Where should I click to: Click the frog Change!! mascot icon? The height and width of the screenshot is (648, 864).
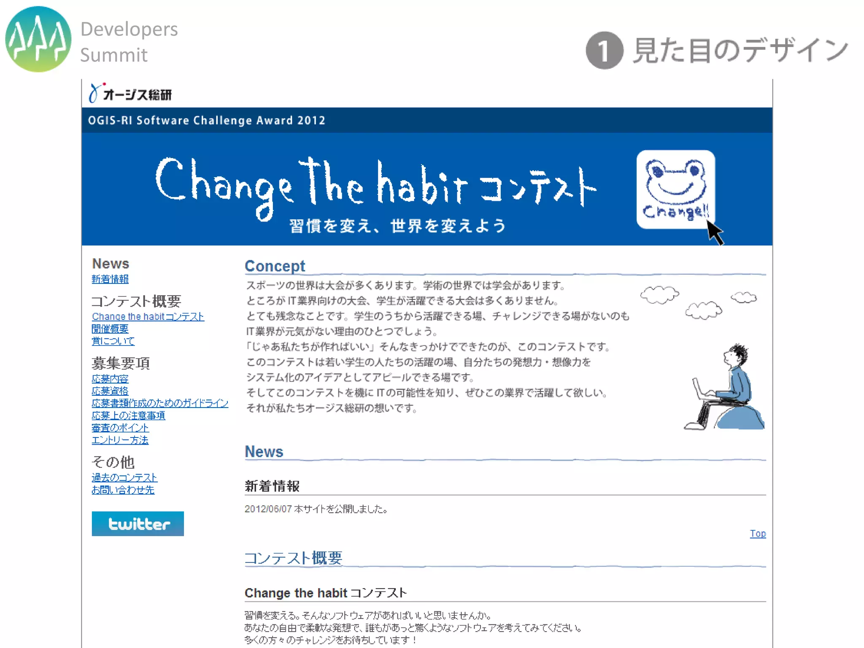[676, 189]
